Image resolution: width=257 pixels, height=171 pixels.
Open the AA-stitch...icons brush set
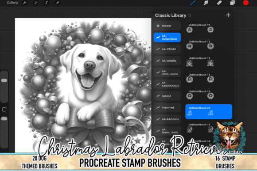pos(167,72)
